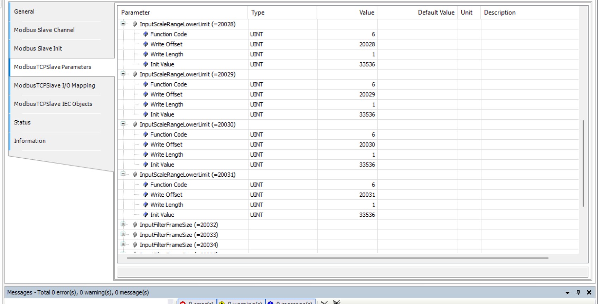The image size is (598, 304).
Task: Click the icon beside InputScaleRangeLowerLimit (=20028)
Action: (x=135, y=24)
